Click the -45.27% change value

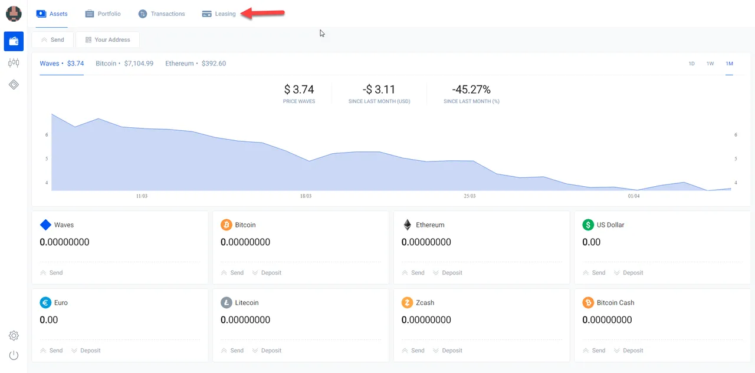(471, 90)
